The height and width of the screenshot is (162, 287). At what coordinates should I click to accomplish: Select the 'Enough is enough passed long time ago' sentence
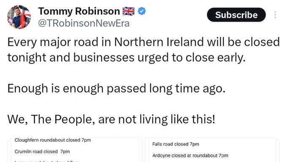pos(116,89)
